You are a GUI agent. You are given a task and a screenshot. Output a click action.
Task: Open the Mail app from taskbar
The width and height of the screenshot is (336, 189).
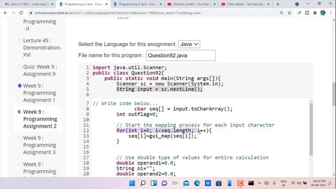tap(186, 183)
